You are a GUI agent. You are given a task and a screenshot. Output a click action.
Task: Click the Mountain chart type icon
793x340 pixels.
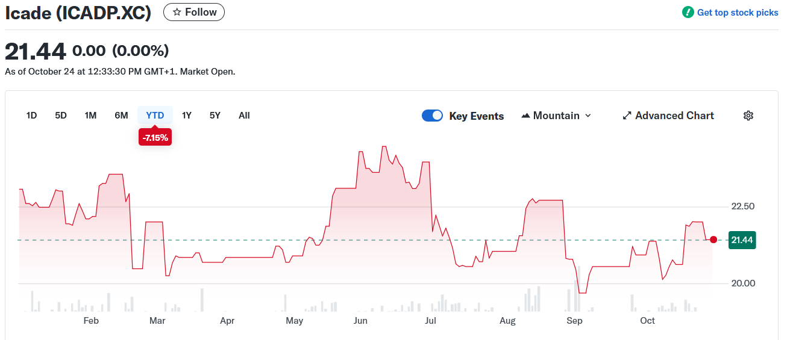525,116
